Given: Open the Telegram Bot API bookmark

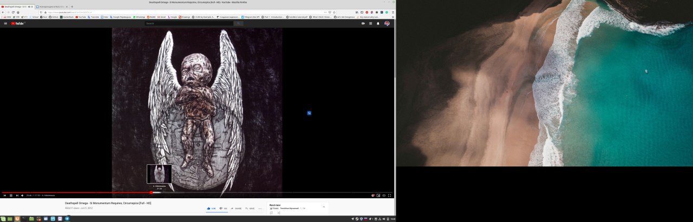Looking at the screenshot, I should tap(251, 17).
